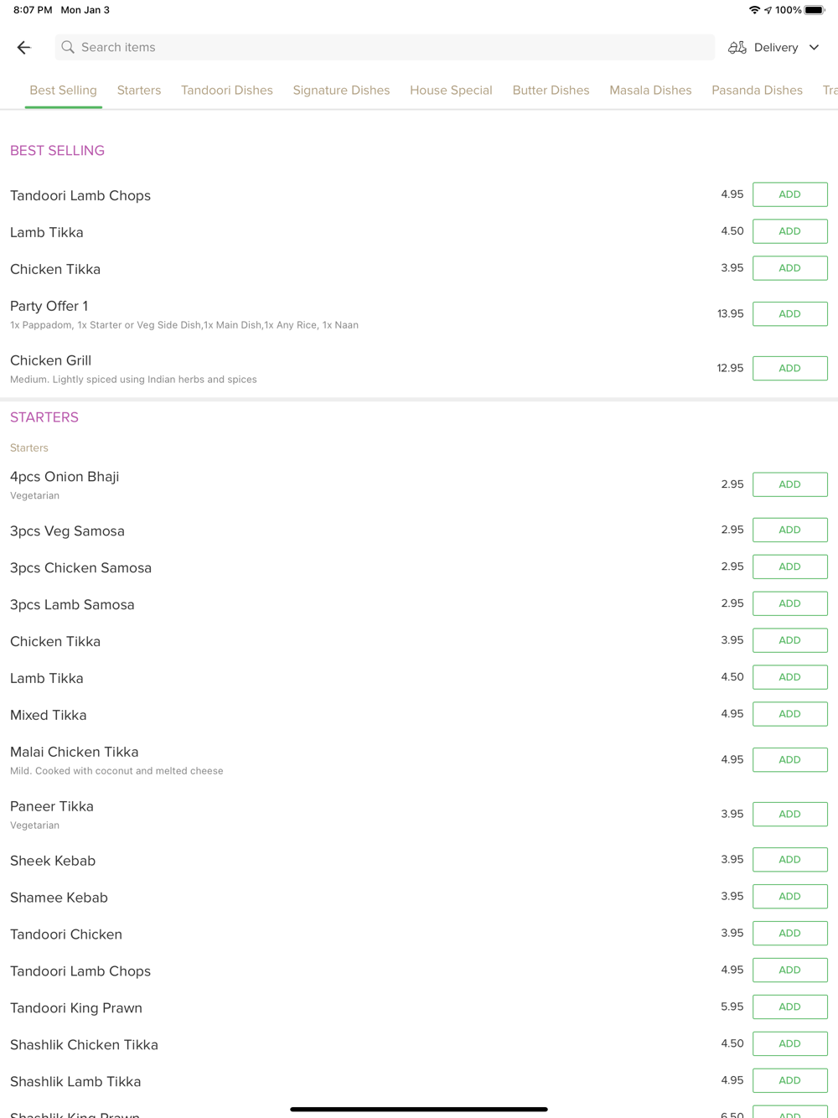838x1118 pixels.
Task: Tap the battery icon in status bar
Action: click(815, 10)
